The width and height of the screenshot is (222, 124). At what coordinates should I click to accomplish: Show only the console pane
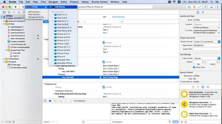pyautogui.click(x=177, y=122)
